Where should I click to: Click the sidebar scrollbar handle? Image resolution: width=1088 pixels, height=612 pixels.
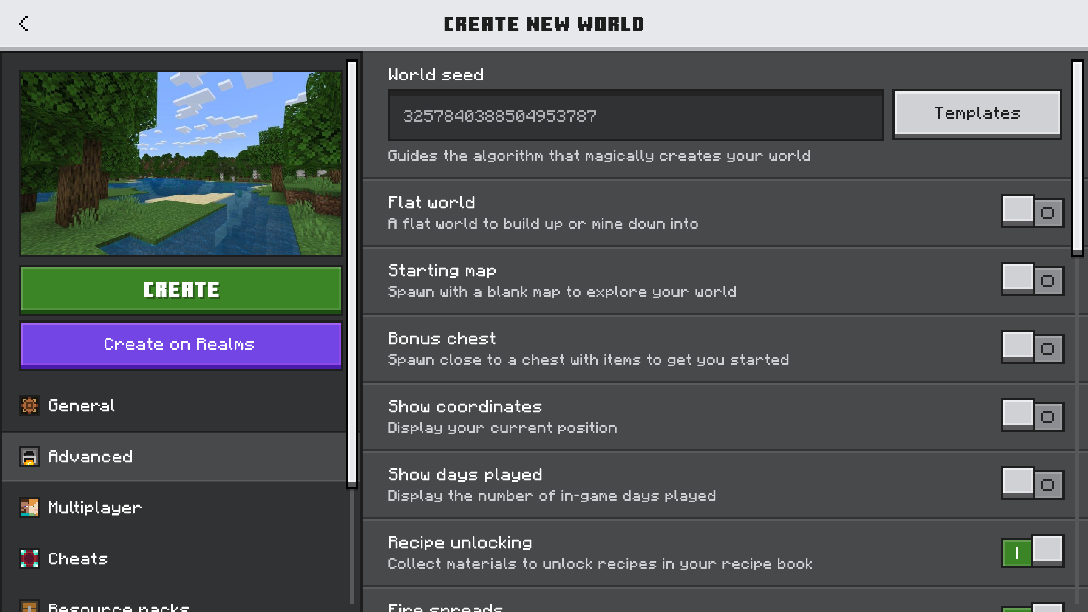352,274
